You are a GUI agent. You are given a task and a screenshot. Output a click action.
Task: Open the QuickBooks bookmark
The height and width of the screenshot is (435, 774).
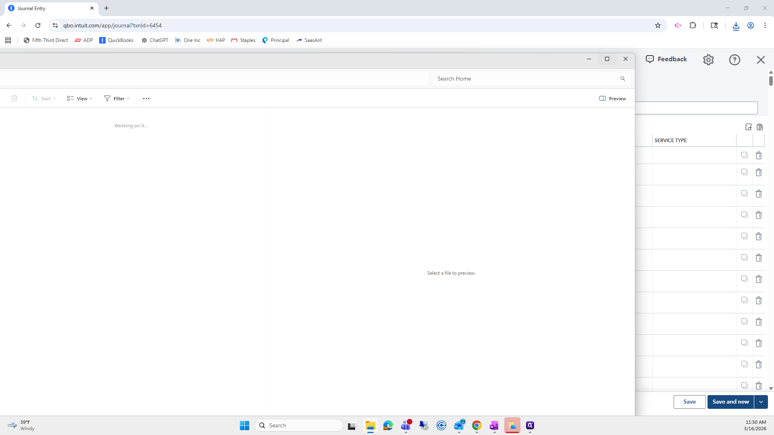[116, 40]
